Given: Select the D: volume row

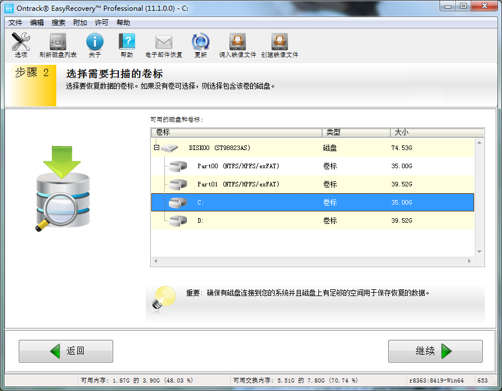Looking at the screenshot, I should (x=313, y=221).
